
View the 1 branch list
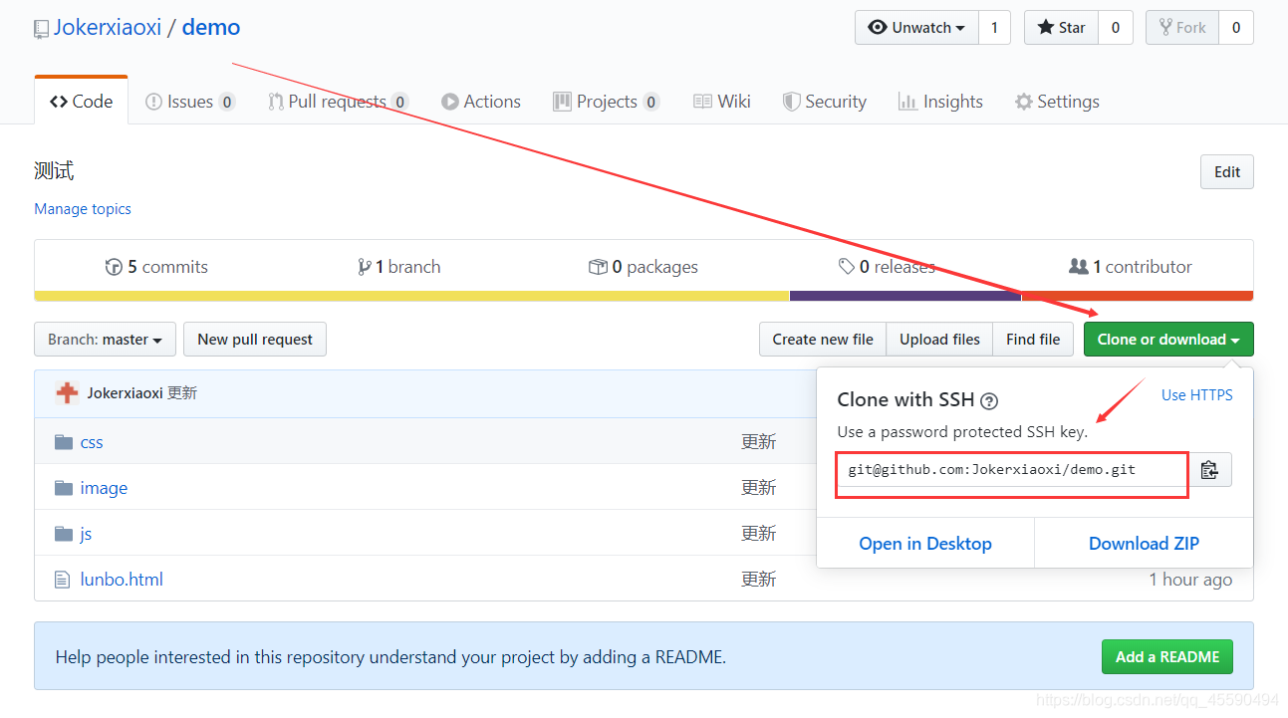pos(398,267)
